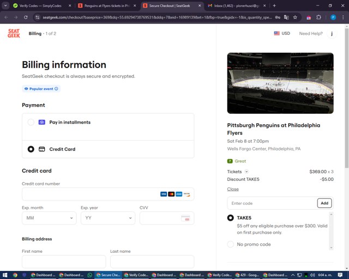The image size is (349, 279).
Task: Select the Credit Card payment option
Action: [31, 149]
